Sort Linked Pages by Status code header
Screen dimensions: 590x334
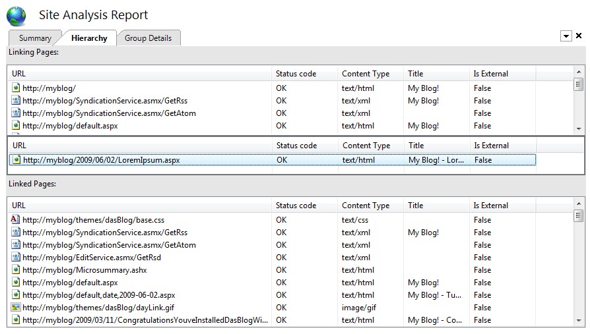[x=304, y=206]
